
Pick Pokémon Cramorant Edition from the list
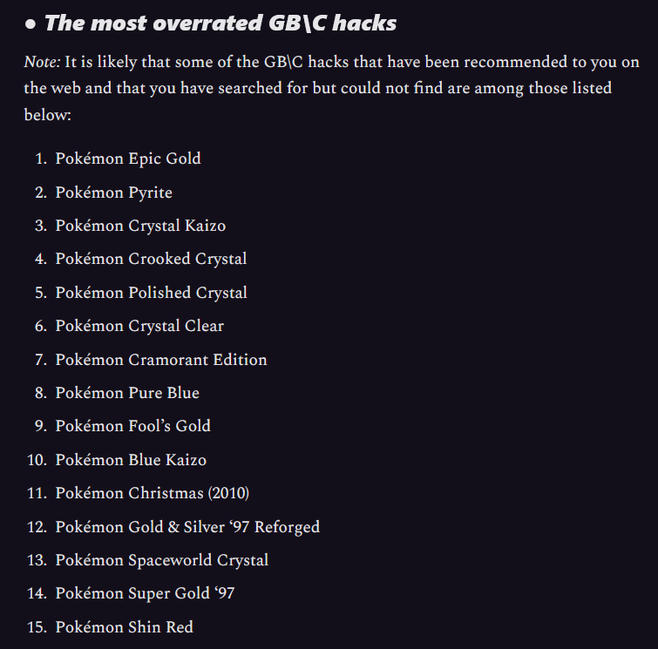tap(161, 360)
